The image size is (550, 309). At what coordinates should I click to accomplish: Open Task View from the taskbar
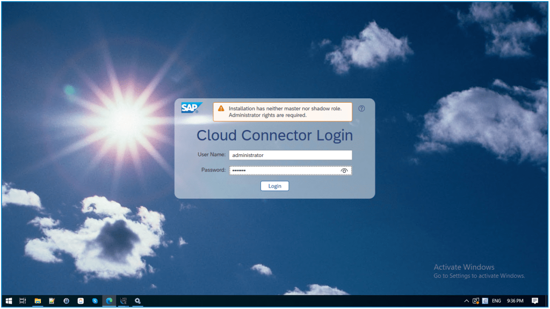point(23,301)
